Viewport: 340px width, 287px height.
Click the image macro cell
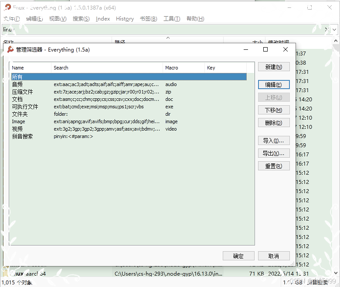click(x=171, y=121)
